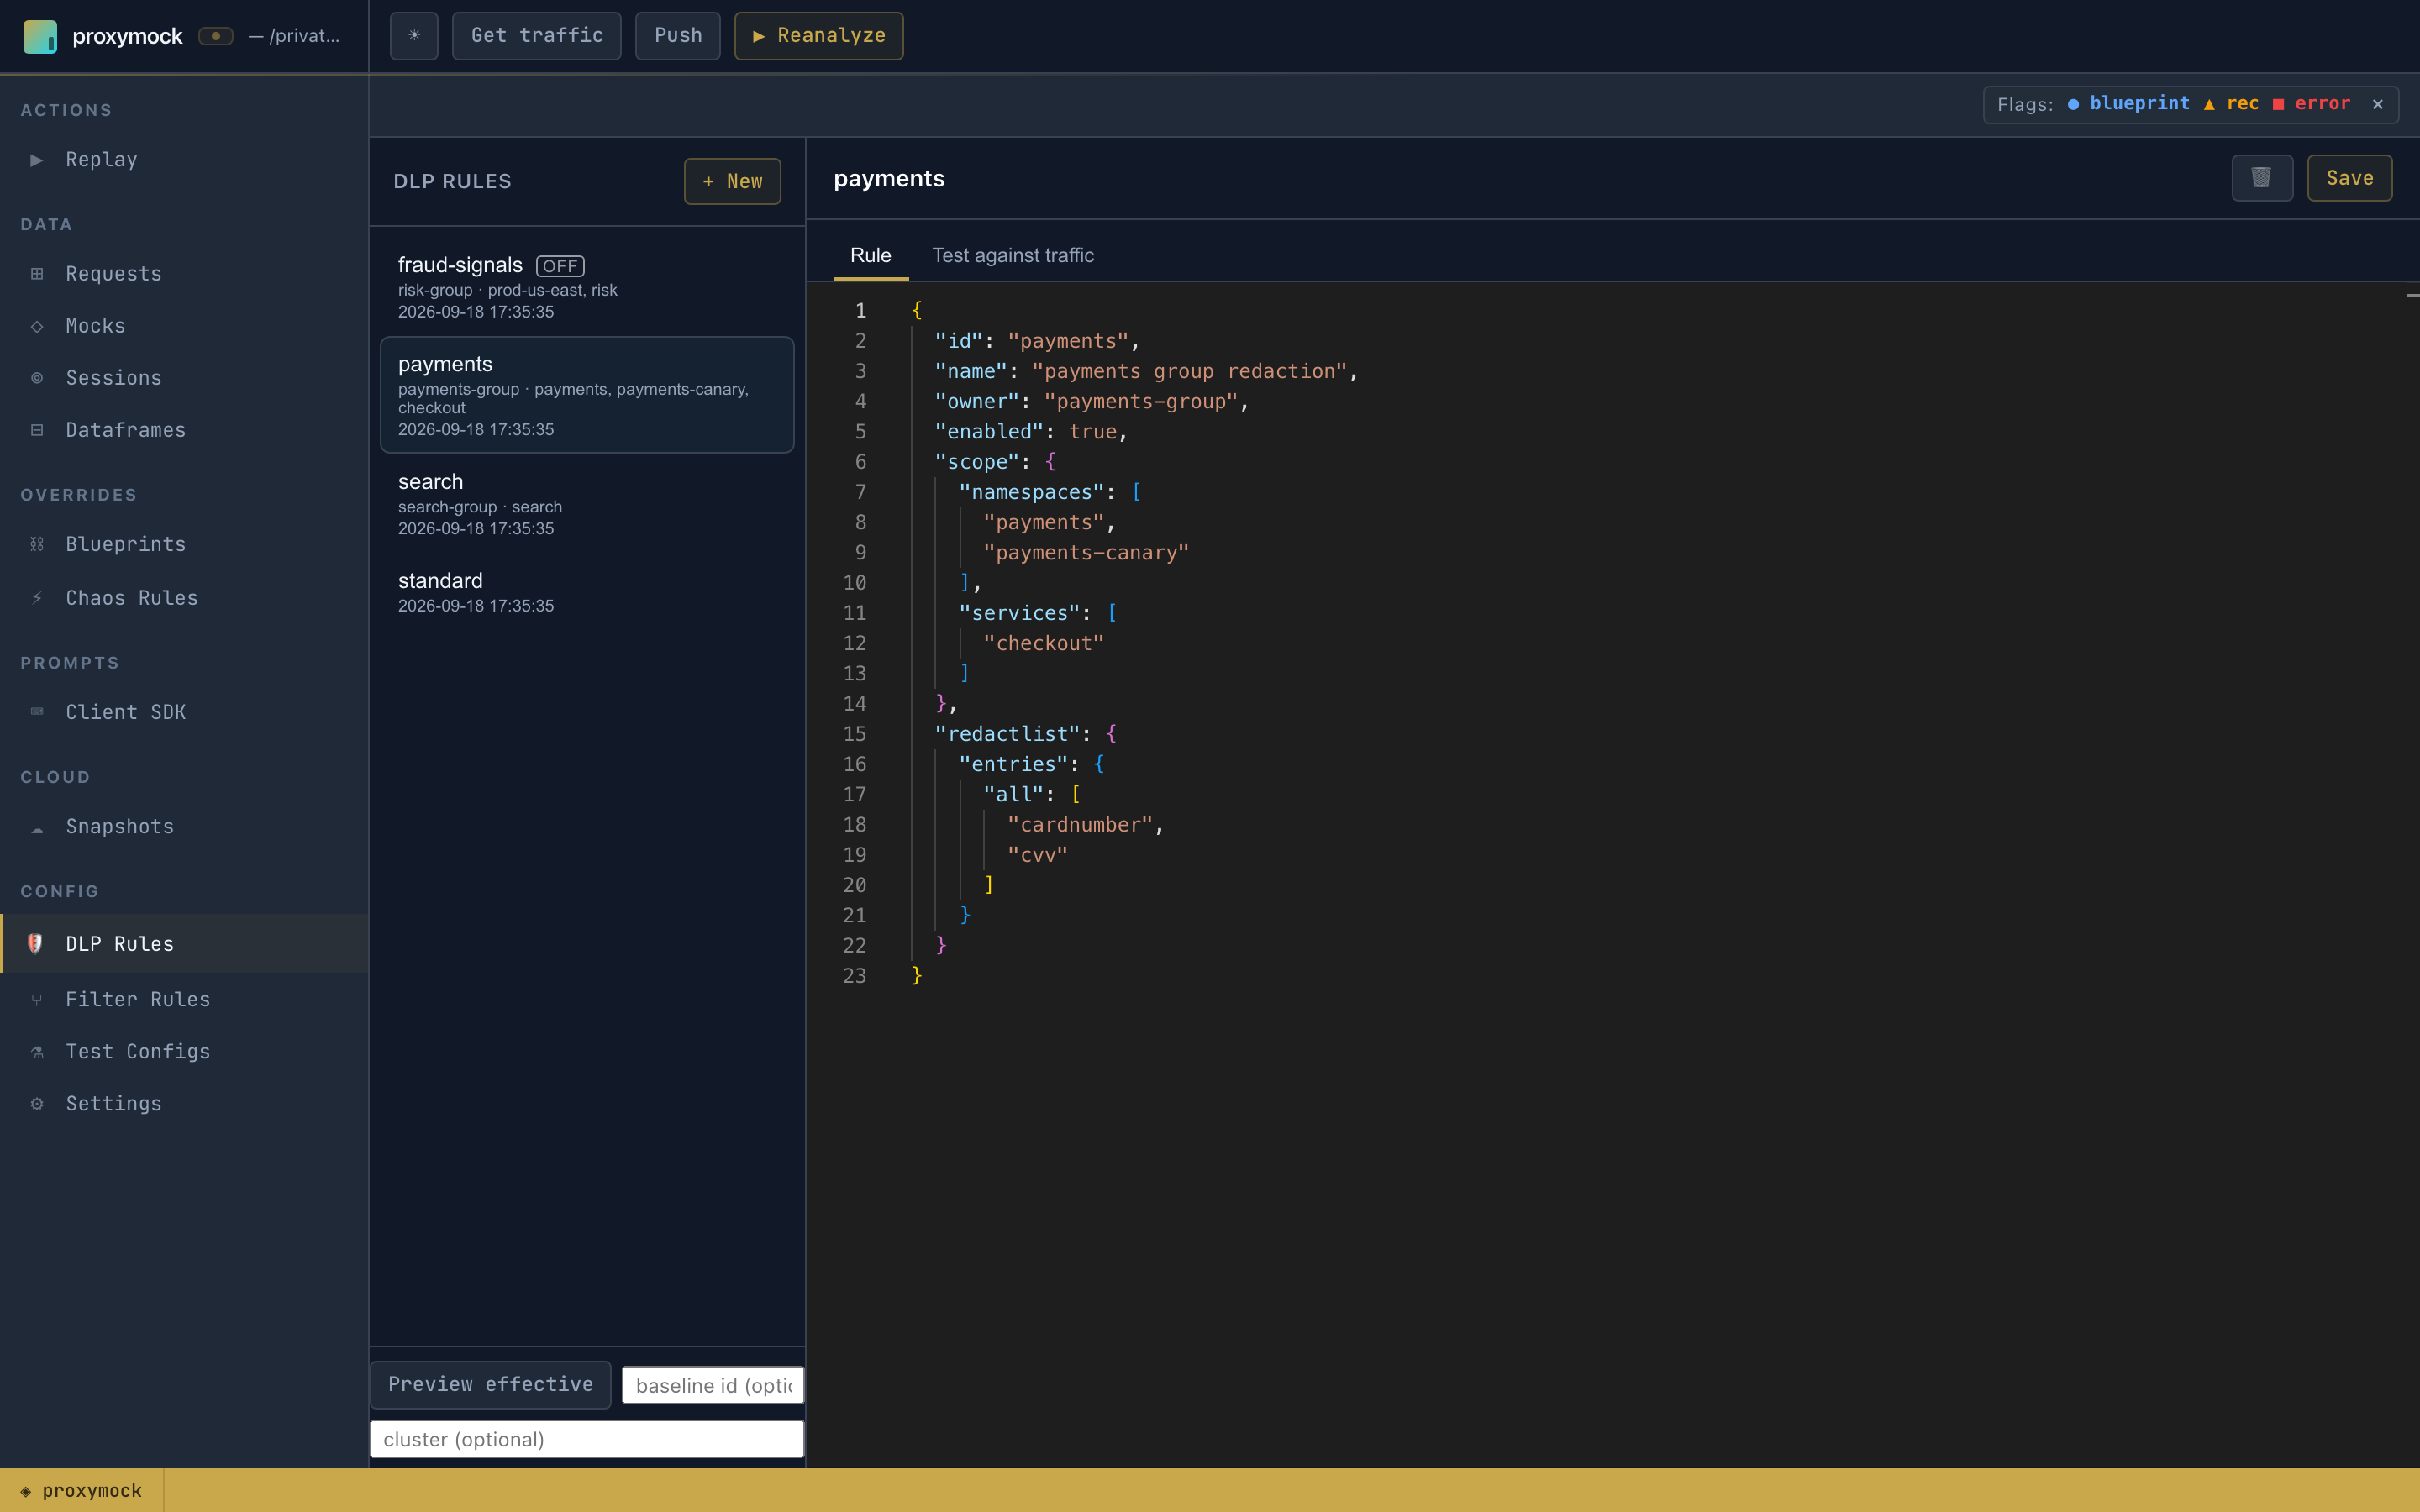The height and width of the screenshot is (1512, 2420).
Task: Click the proxymock logo icon
Action: pyautogui.click(x=40, y=36)
